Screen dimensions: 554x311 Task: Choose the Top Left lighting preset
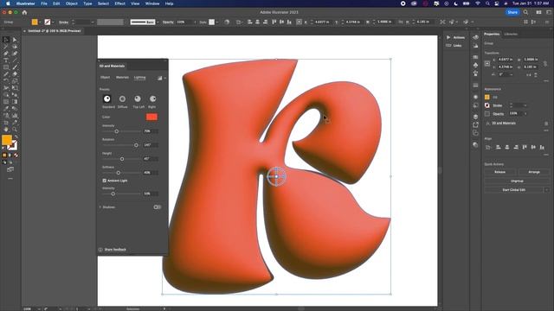point(138,99)
